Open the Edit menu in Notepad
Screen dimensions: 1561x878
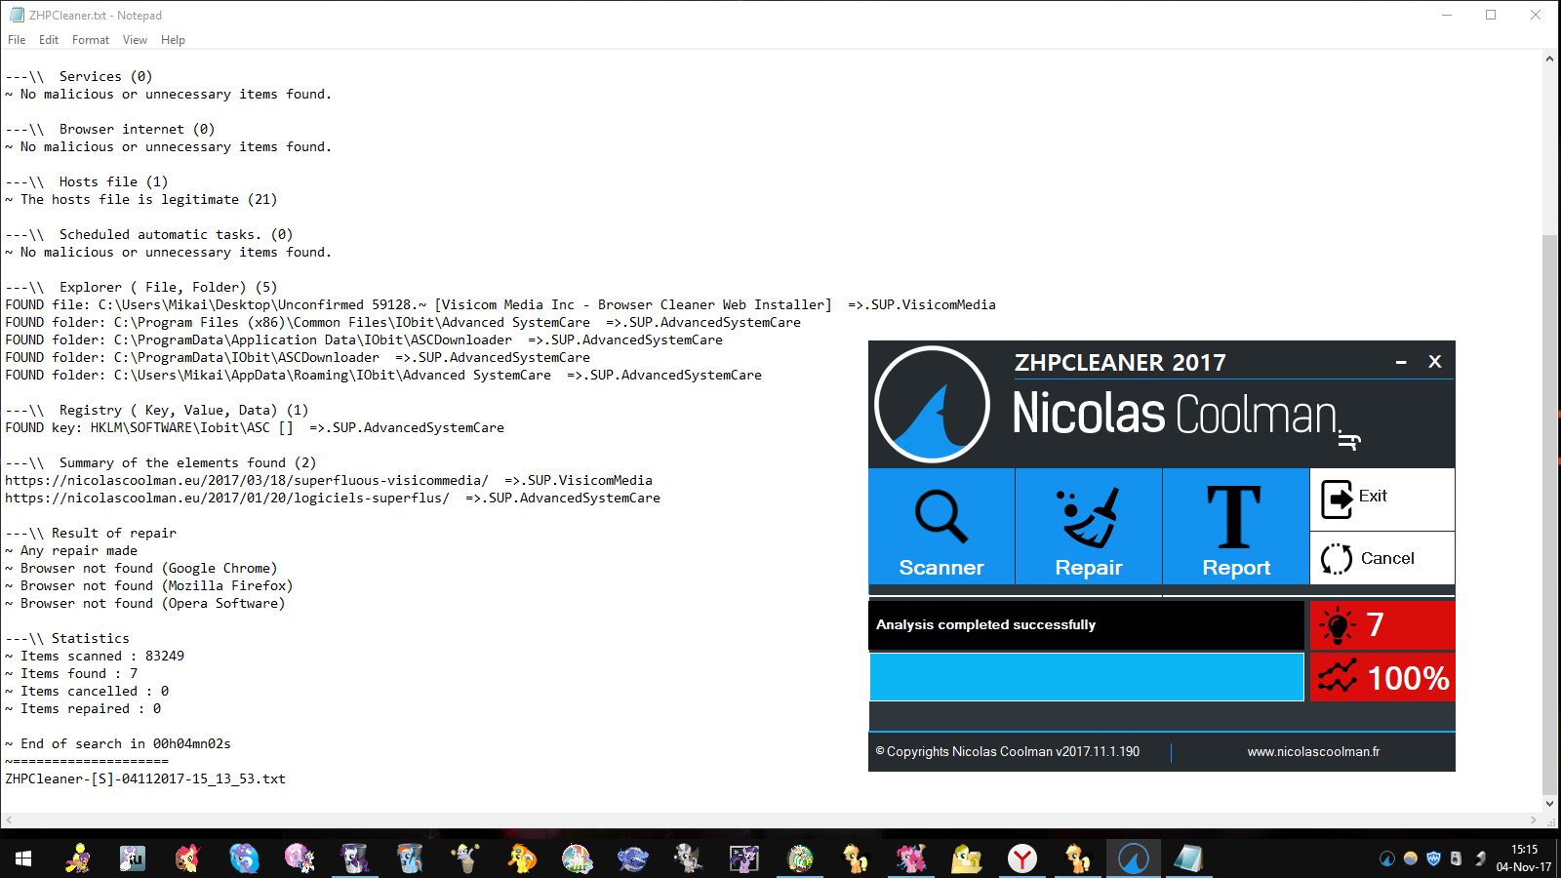tap(49, 40)
